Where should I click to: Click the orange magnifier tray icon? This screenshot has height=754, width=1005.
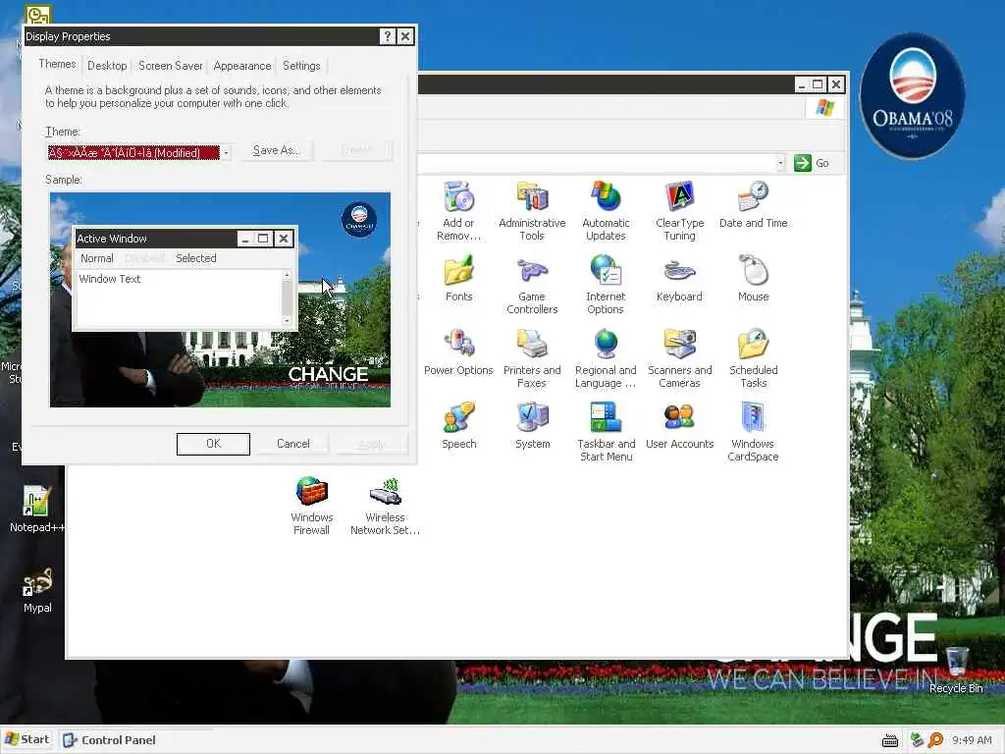click(x=935, y=740)
